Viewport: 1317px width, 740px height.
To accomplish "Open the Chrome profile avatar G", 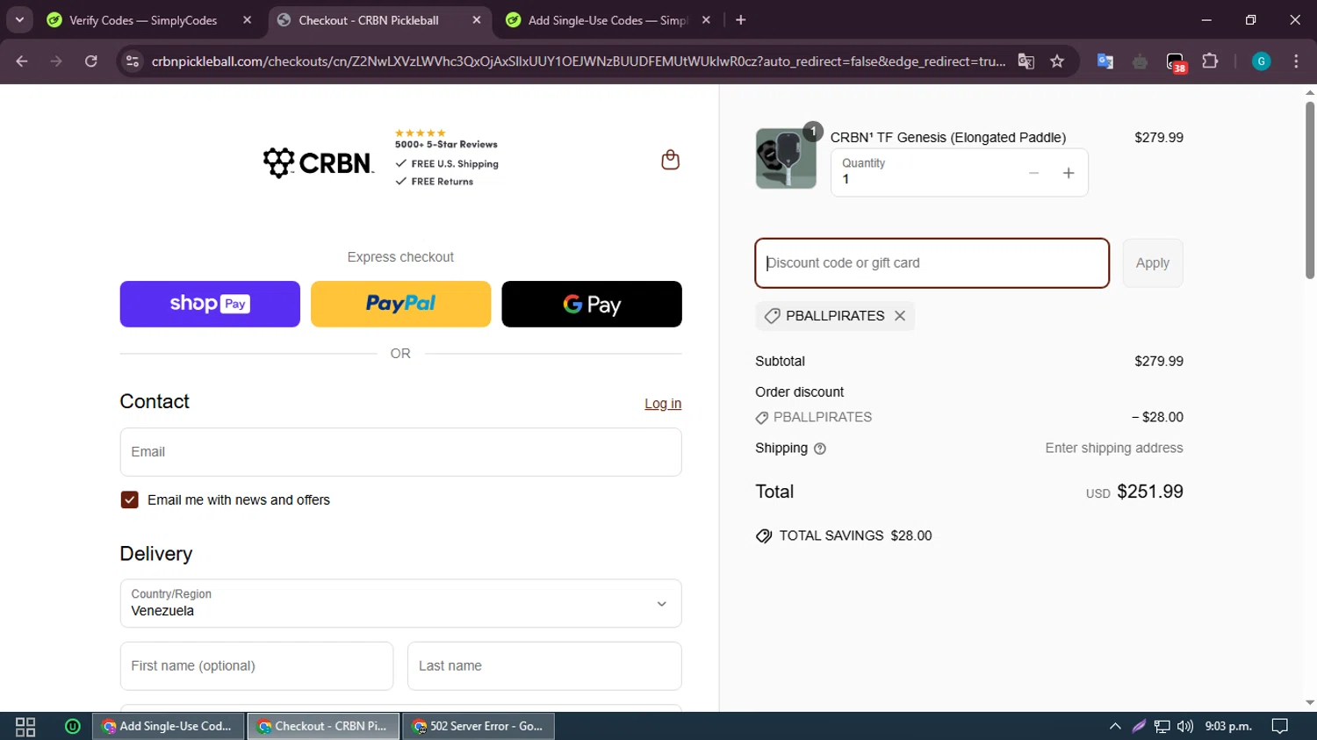I will [x=1261, y=61].
